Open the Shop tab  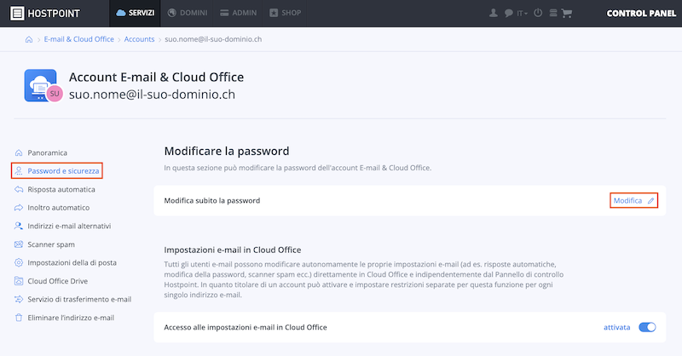285,13
